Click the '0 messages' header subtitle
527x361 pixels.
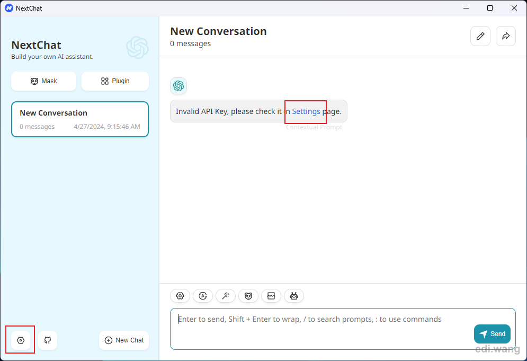pyautogui.click(x=190, y=44)
